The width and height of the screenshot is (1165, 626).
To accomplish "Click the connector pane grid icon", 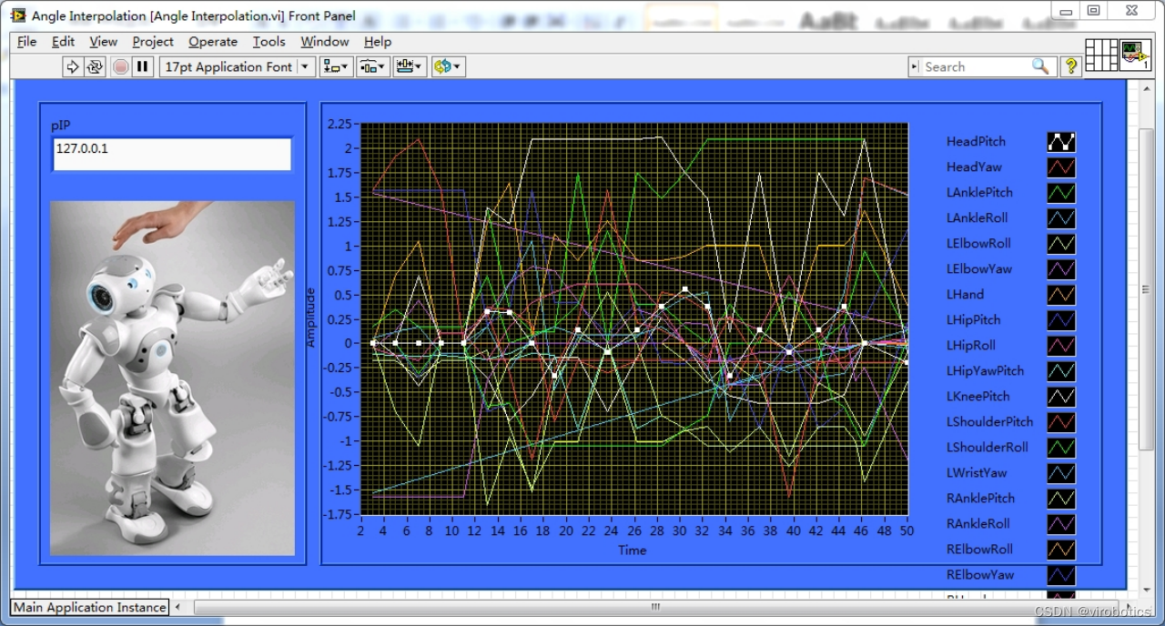I will pos(1101,55).
